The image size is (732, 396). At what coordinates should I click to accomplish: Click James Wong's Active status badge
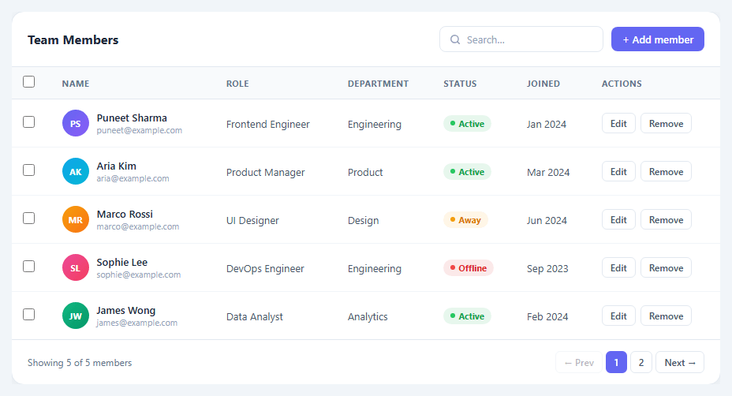467,316
